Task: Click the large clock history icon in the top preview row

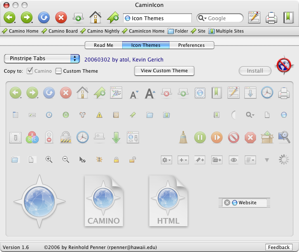Action: click(x=267, y=92)
